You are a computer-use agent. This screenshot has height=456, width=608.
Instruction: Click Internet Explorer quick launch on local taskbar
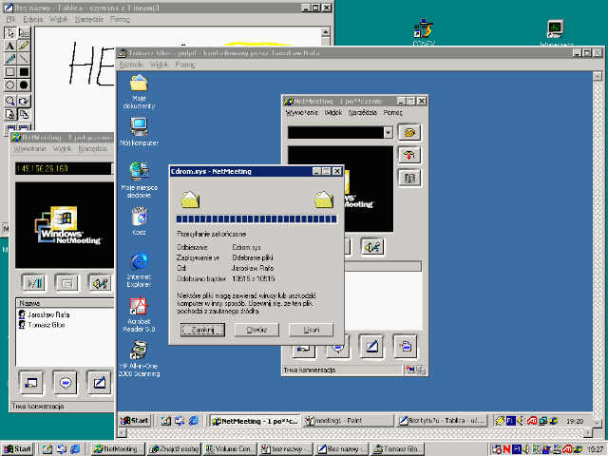pos(75,449)
